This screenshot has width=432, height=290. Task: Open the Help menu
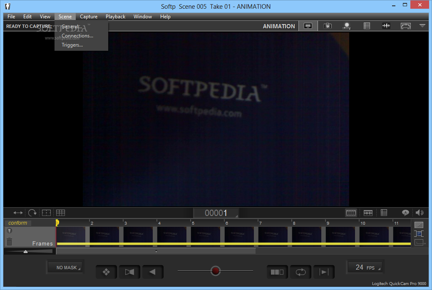[x=165, y=17]
